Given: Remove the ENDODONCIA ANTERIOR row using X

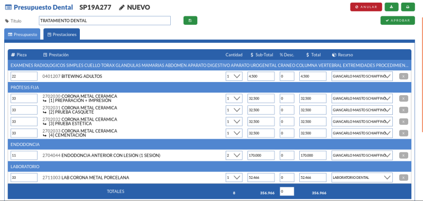Looking at the screenshot, I should tap(403, 156).
